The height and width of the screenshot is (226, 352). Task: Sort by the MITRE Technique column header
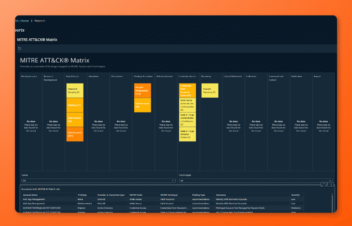(x=169, y=195)
